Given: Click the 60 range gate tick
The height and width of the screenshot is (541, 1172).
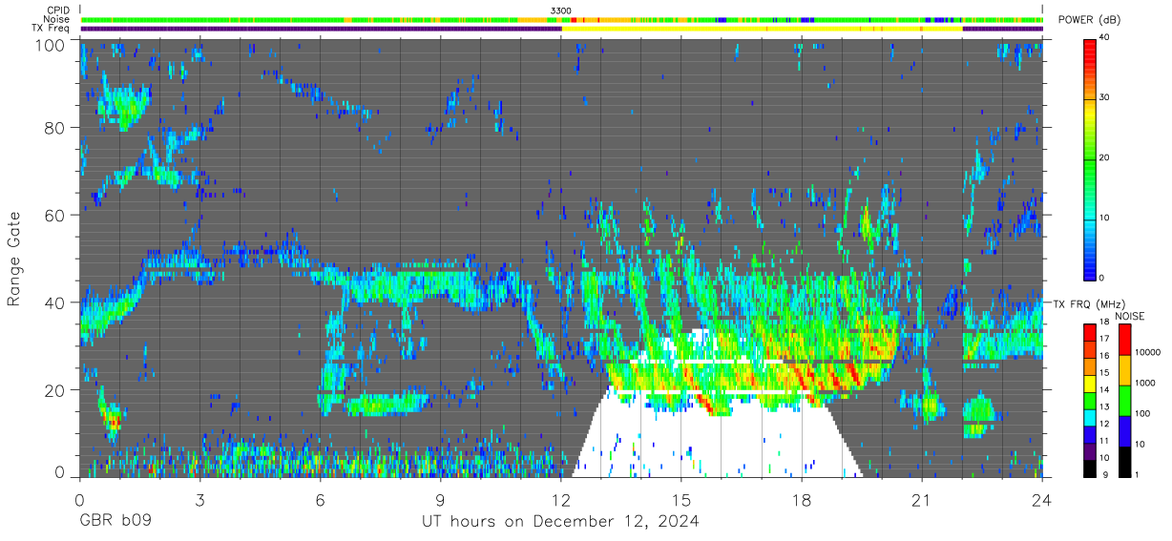Looking at the screenshot, I should pyautogui.click(x=55, y=215).
